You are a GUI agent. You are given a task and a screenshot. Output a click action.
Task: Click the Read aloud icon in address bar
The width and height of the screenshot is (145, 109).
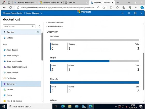[98, 8]
